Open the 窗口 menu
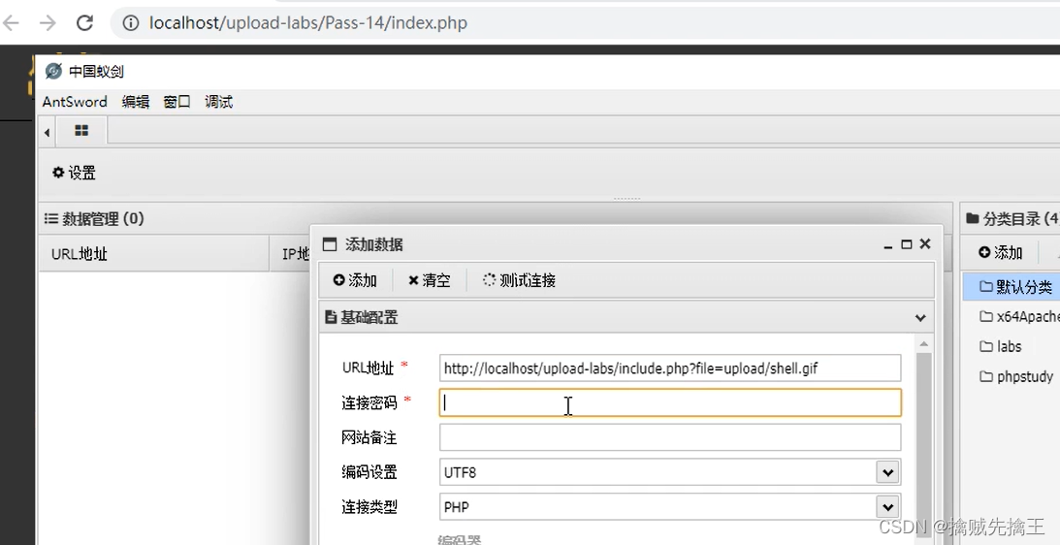 point(177,102)
